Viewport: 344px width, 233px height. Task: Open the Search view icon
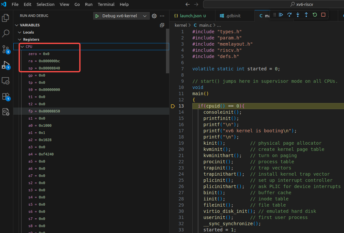pos(6,33)
